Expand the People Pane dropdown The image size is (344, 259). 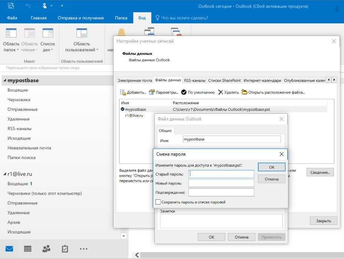(81, 41)
